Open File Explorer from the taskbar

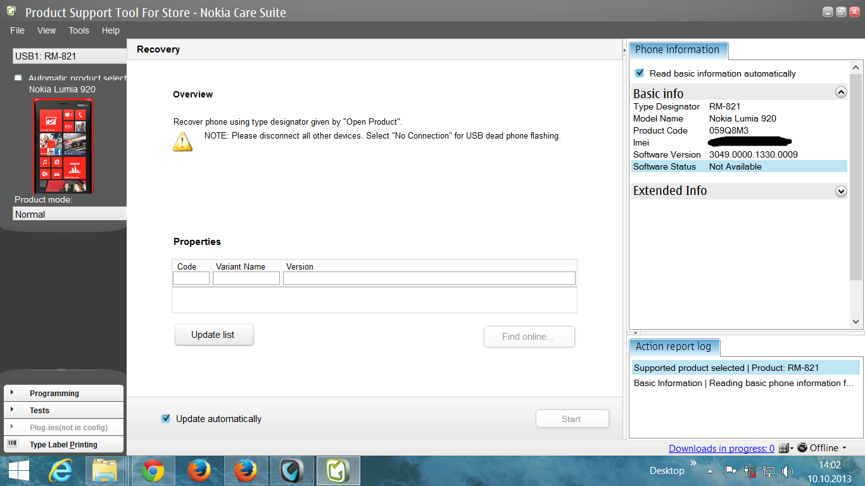[106, 471]
